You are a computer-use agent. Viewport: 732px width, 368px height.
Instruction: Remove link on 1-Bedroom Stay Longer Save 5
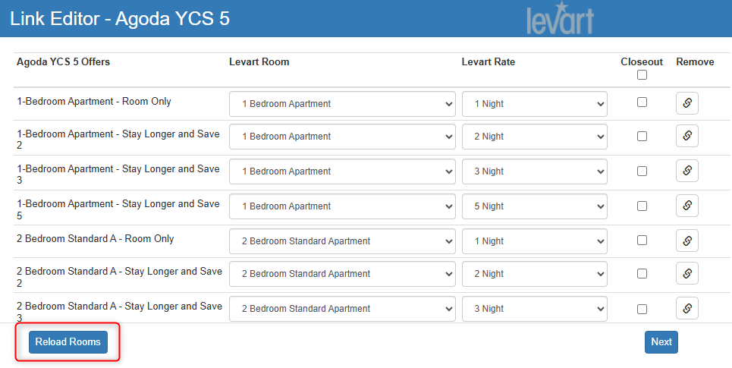(x=686, y=206)
